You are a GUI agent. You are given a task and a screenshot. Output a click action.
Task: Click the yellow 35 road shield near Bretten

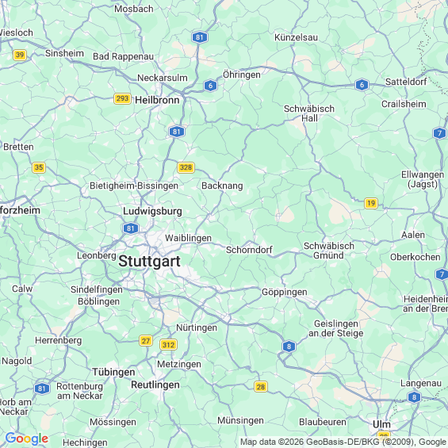click(x=39, y=167)
